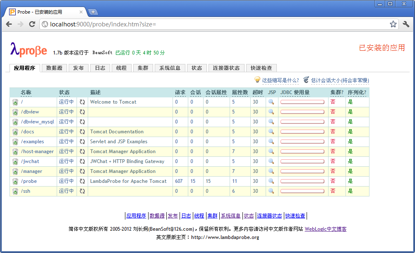Click the undeploy trash icon for /ssh
Screen dimensions: 415x253
(x=15, y=191)
